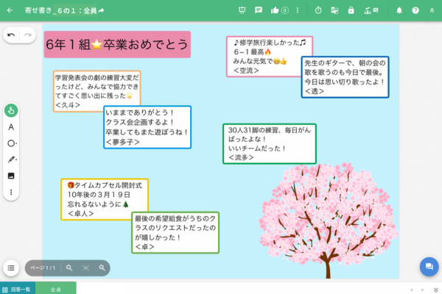442x294 pixels.
Task: Select the pen drawing tool
Action: point(11,159)
